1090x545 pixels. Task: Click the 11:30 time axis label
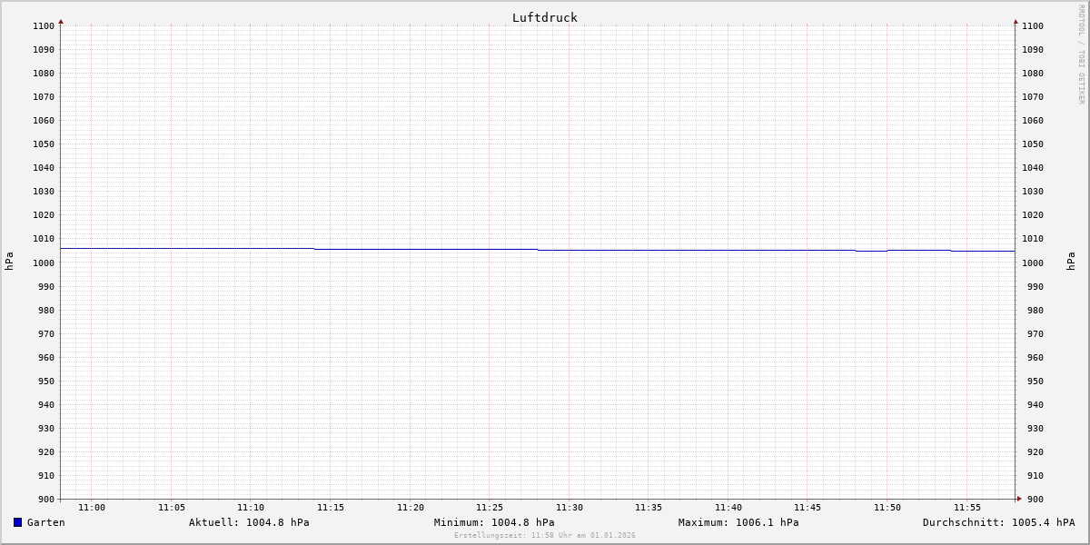point(570,508)
